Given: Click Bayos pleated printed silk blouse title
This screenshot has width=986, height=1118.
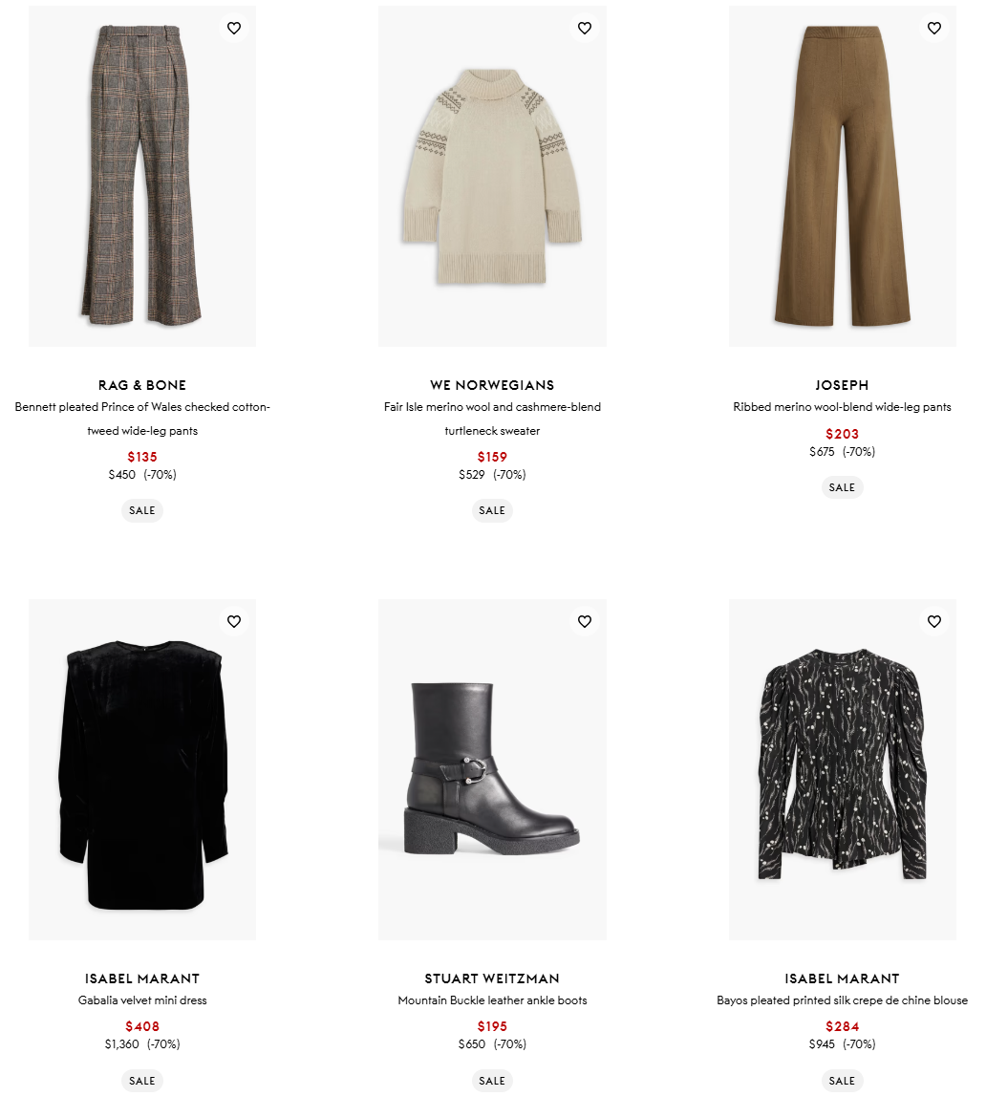Looking at the screenshot, I should 842,1000.
